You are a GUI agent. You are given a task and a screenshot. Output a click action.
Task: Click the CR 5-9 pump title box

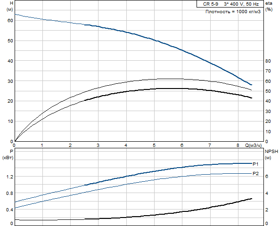[x=230, y=4]
